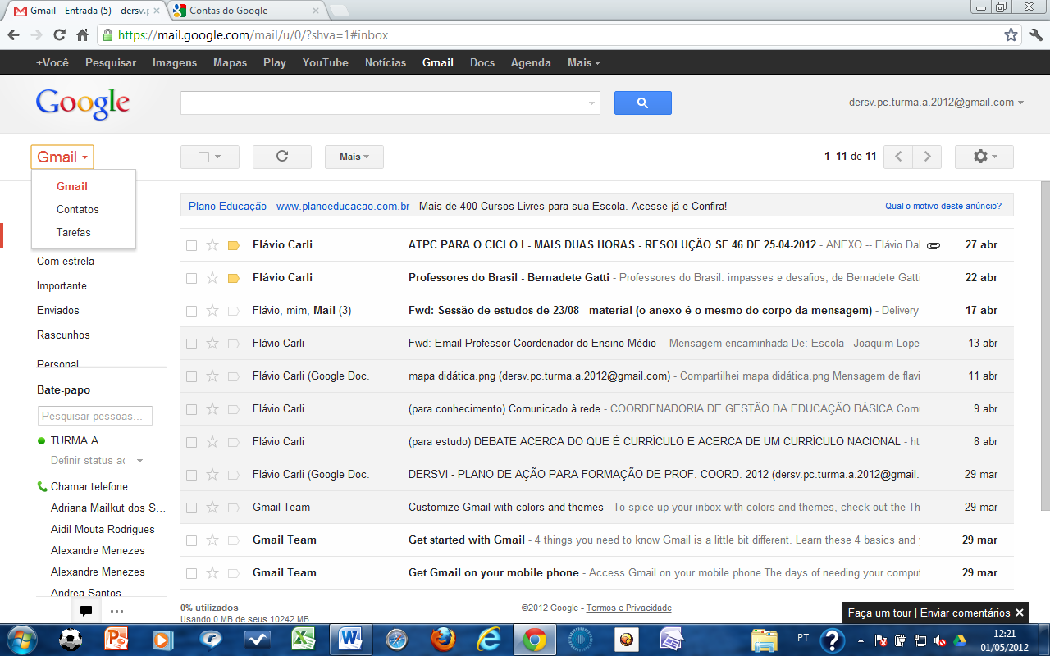Screen dimensions: 1050x656
Task: Open Excel from the taskbar
Action: [304, 639]
